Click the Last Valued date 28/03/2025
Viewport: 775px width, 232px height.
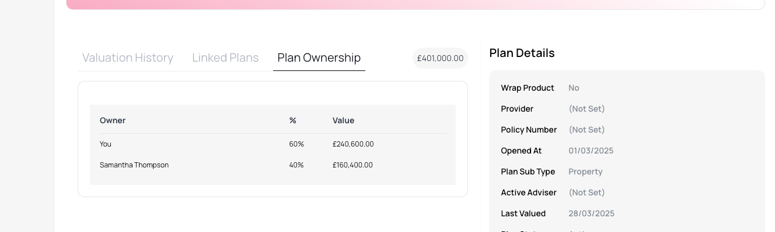tap(591, 213)
